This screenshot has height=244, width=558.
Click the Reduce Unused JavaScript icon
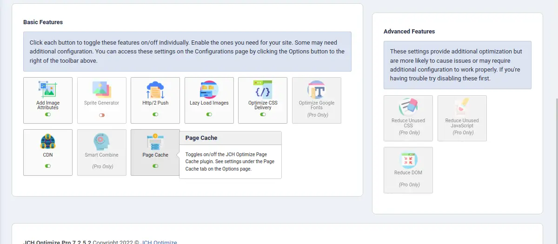click(462, 107)
